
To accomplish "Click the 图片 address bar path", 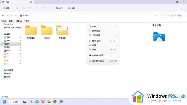I will pyautogui.click(x=27, y=15).
